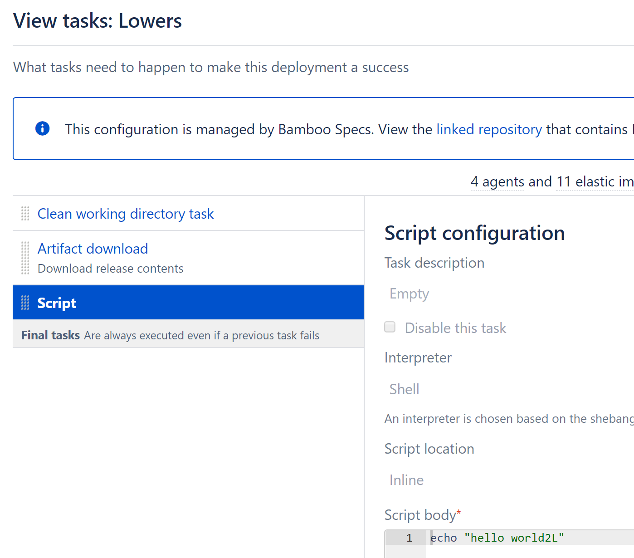This screenshot has height=558, width=634.
Task: Click the 11 elastic images link
Action: (x=595, y=182)
